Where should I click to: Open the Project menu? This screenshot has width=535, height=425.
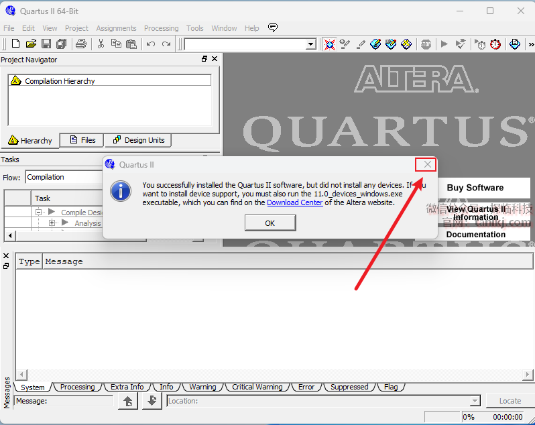click(x=76, y=28)
